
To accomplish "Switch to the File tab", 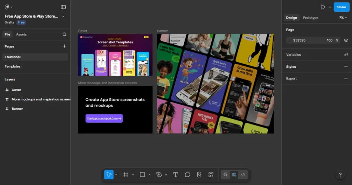I will click(8, 34).
